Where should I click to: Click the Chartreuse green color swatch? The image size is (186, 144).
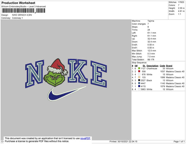139,68
